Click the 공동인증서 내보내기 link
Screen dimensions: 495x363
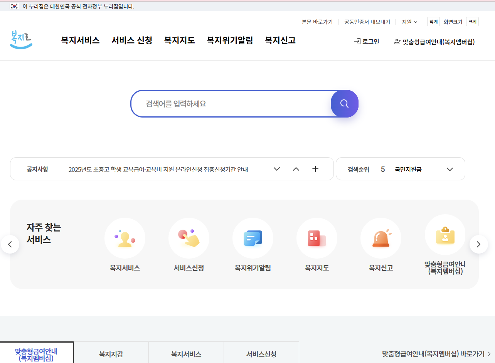point(366,22)
